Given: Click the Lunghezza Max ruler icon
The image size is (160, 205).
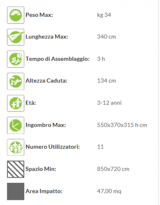Looking at the screenshot, I should coord(16,37).
